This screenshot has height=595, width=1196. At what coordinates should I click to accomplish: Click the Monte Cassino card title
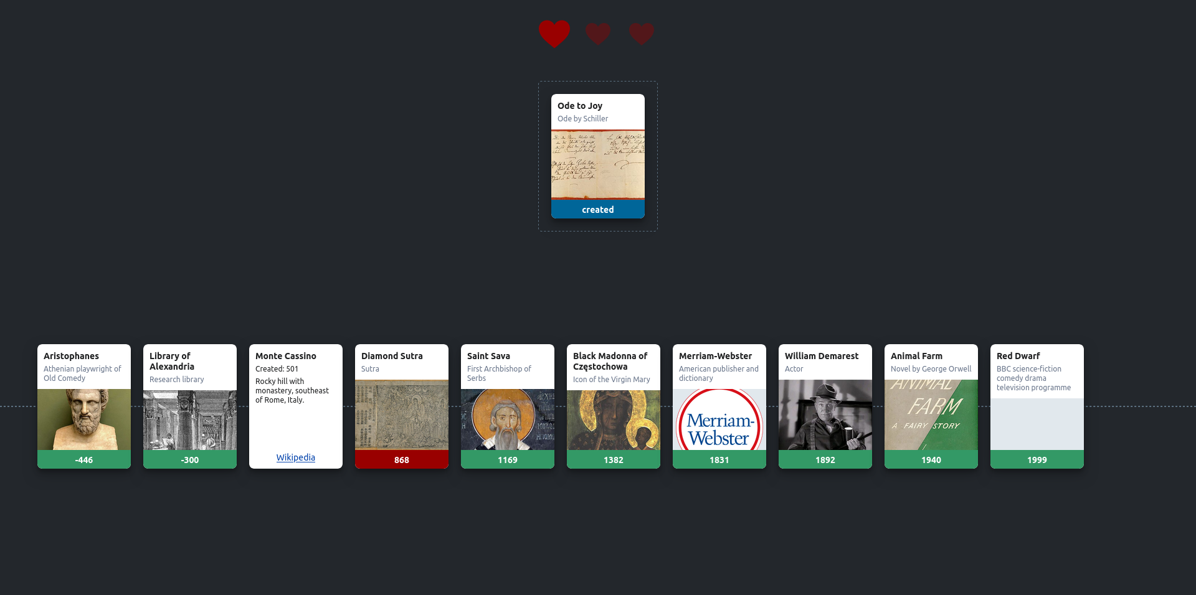point(286,356)
